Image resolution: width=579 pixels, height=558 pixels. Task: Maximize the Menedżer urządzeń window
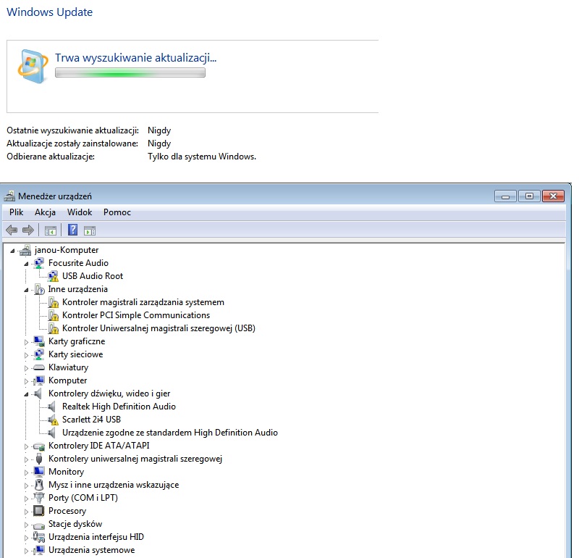pos(529,196)
